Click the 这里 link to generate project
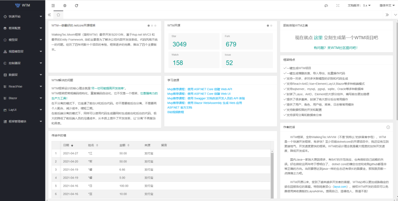The width and height of the screenshot is (398, 201). (x=318, y=38)
